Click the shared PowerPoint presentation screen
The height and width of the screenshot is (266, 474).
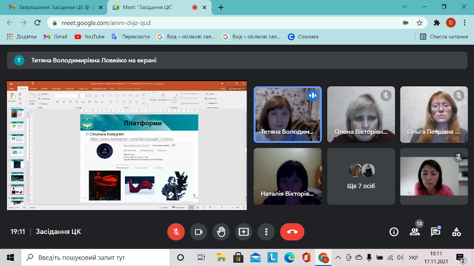[127, 145]
